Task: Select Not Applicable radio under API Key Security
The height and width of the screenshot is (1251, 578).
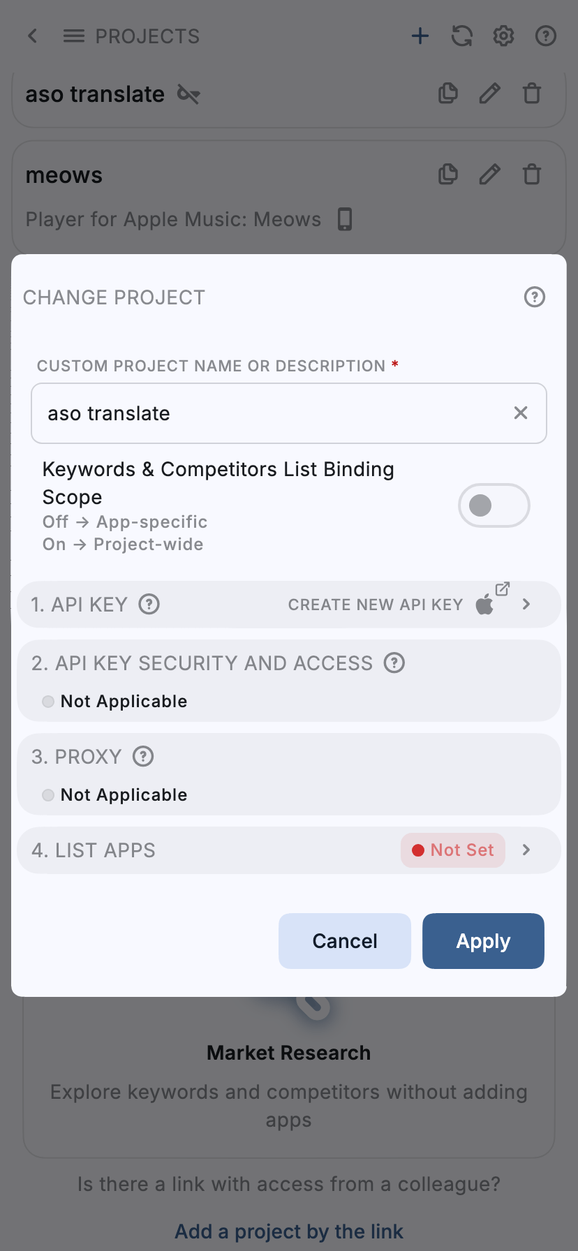Action: click(x=48, y=702)
